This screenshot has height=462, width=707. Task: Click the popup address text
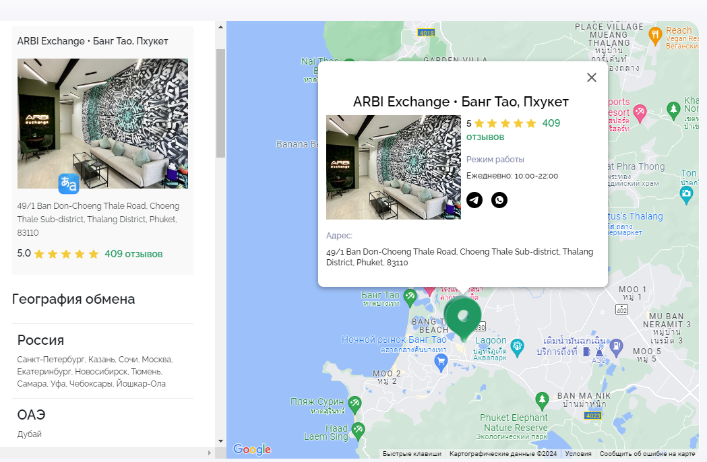pos(460,257)
